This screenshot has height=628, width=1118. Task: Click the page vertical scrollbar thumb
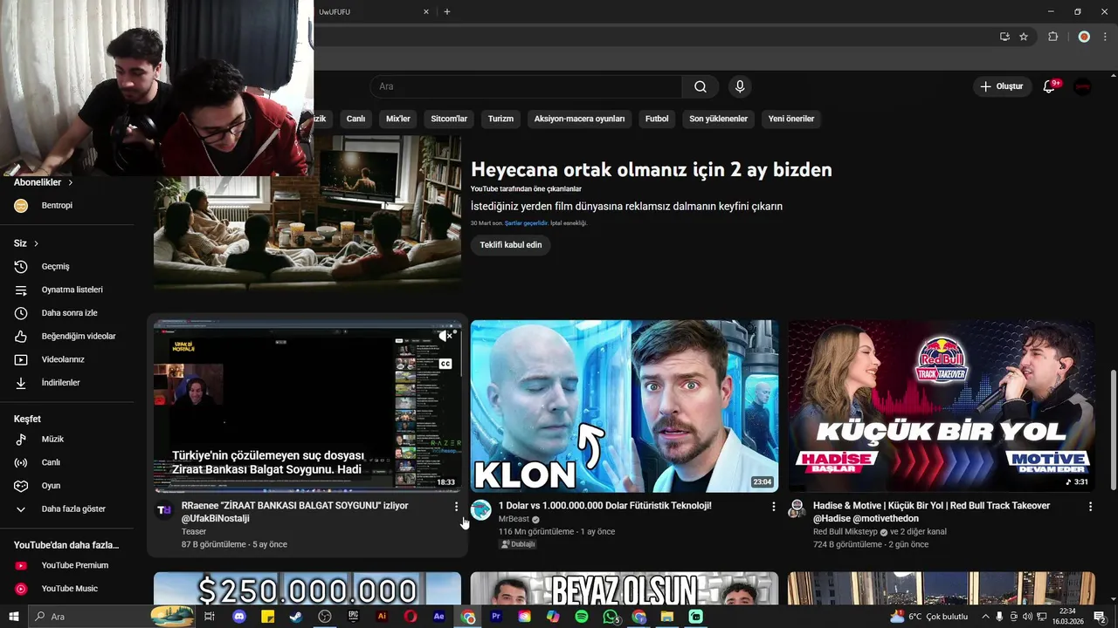point(1113,429)
